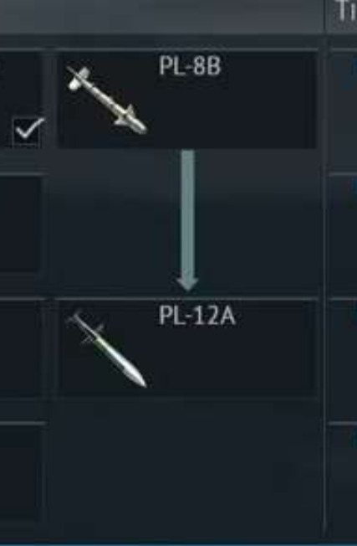Toggle the checkmark beside PL-8B
Viewport: 357px width, 546px height.
28,132
